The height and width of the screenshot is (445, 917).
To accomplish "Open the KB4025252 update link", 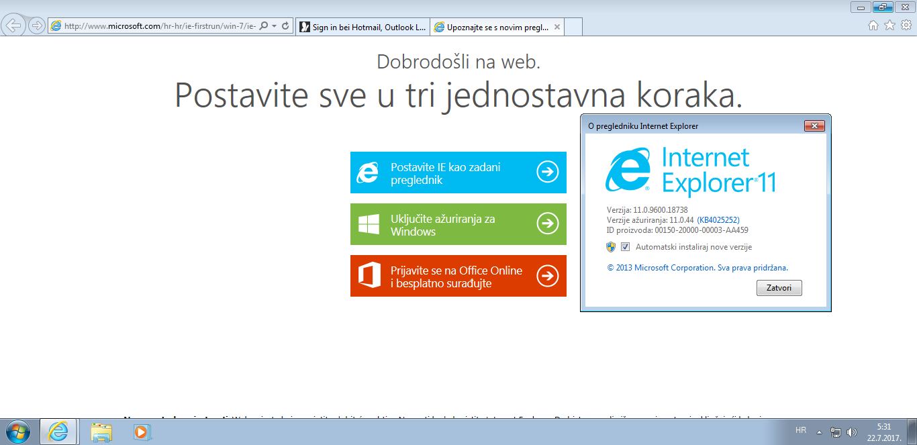I will click(718, 220).
